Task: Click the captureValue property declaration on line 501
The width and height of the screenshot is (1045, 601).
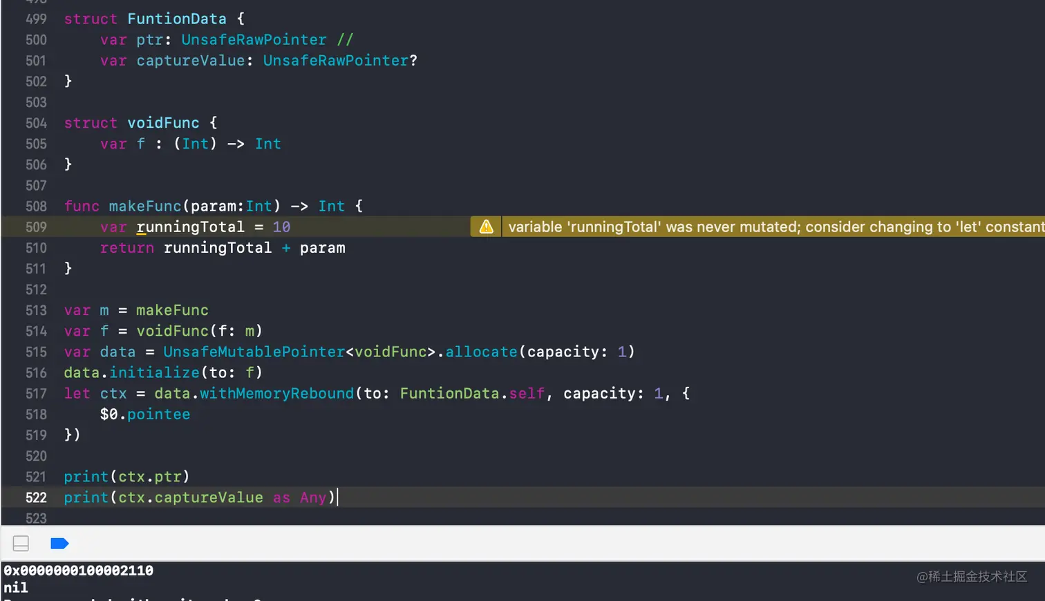Action: point(191,61)
